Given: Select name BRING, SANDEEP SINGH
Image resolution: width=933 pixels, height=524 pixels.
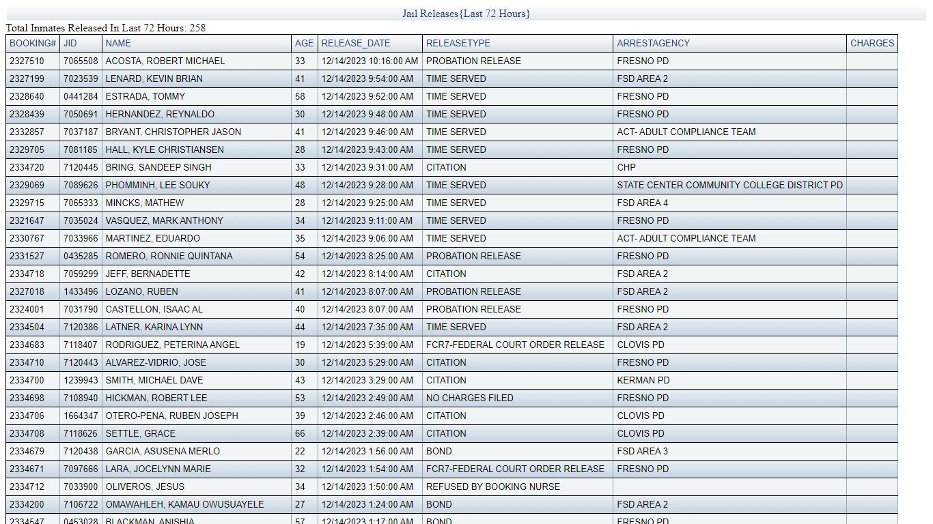Looking at the screenshot, I should (158, 167).
